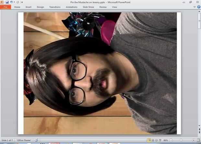Viewport: 201px width, 144px height.
Task: Click the vertical scrollbar thumb
Action: [199, 21]
